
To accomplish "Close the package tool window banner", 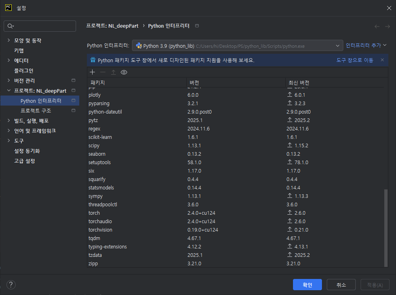I will (x=382, y=60).
